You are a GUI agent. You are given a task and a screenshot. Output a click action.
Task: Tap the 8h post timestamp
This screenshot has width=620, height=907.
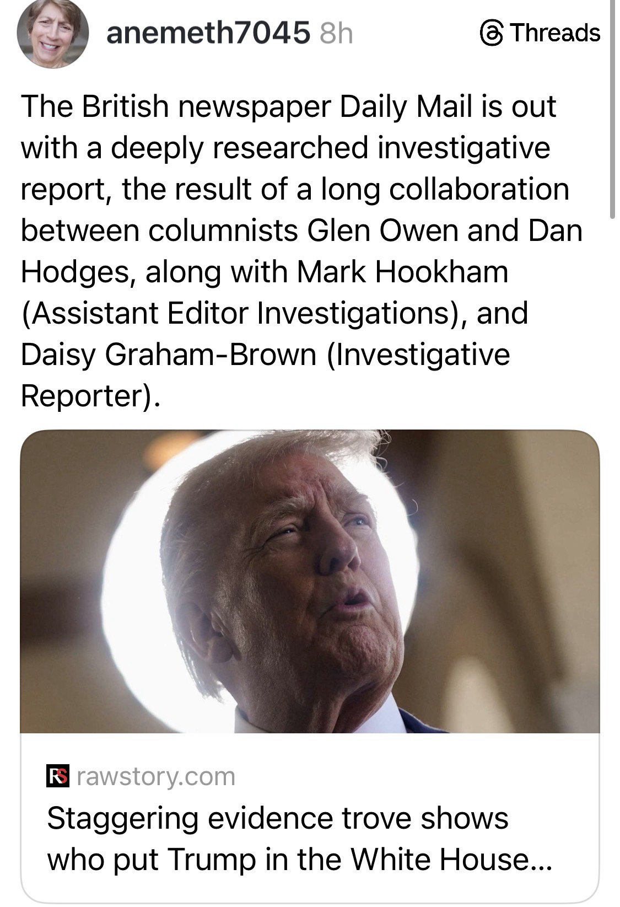click(336, 33)
